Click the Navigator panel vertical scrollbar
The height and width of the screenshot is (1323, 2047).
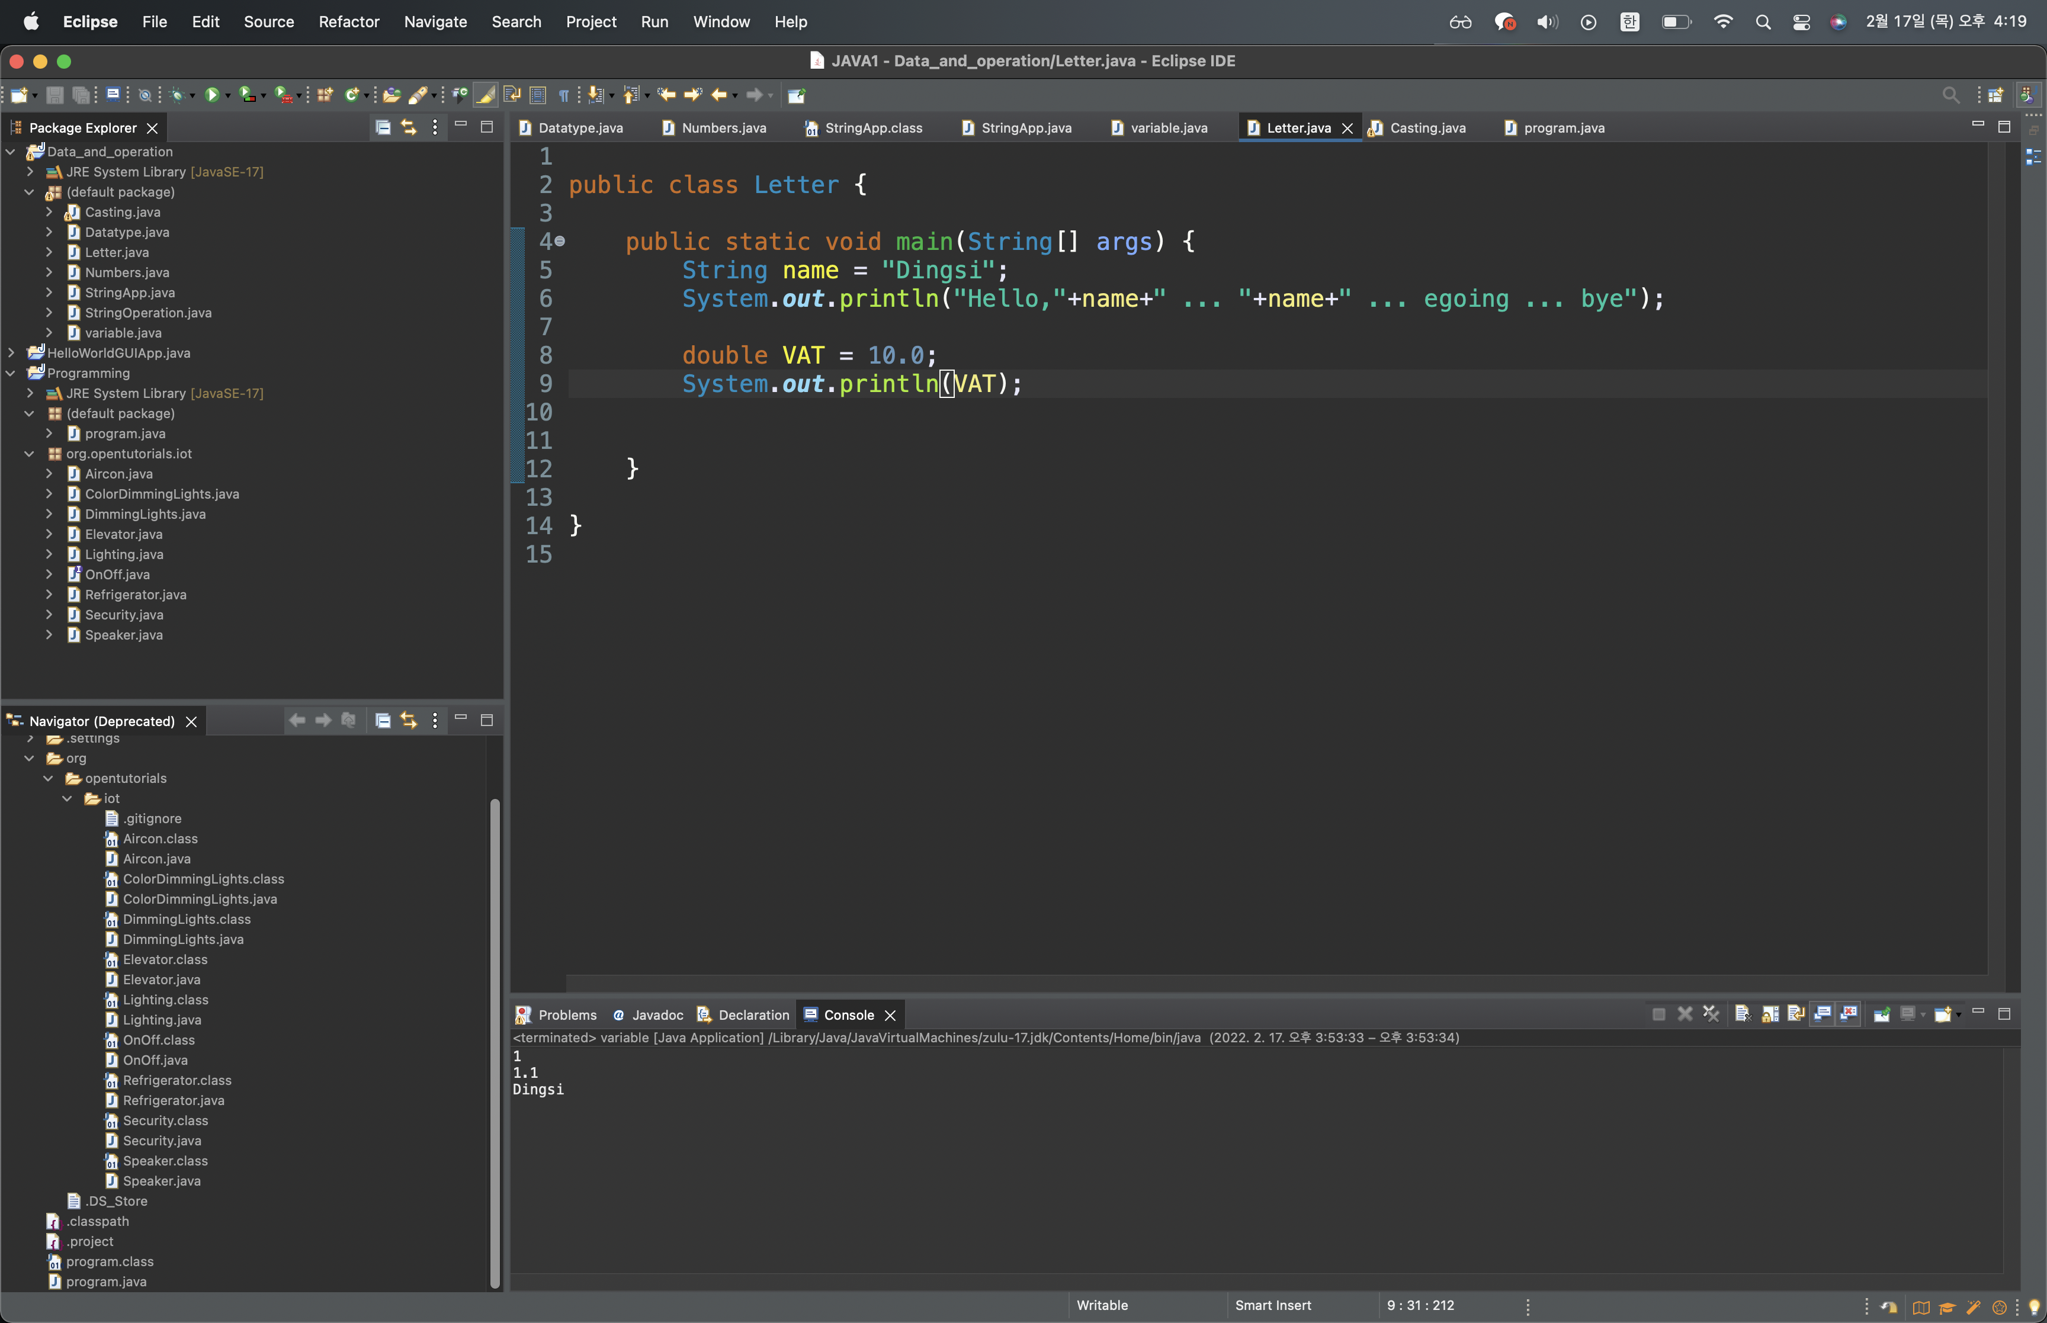495,1031
